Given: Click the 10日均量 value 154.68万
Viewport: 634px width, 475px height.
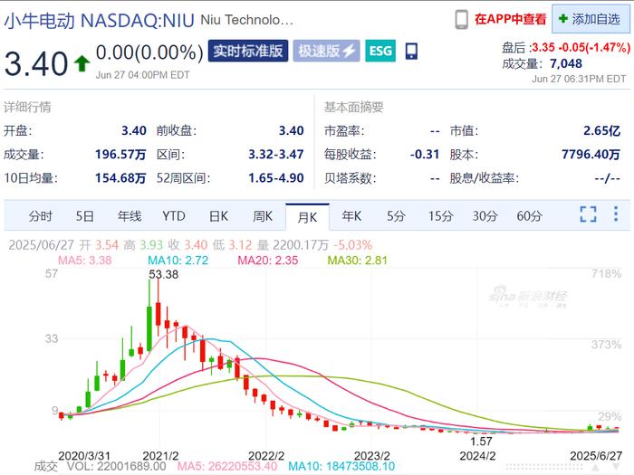Looking at the screenshot, I should pyautogui.click(x=120, y=177).
